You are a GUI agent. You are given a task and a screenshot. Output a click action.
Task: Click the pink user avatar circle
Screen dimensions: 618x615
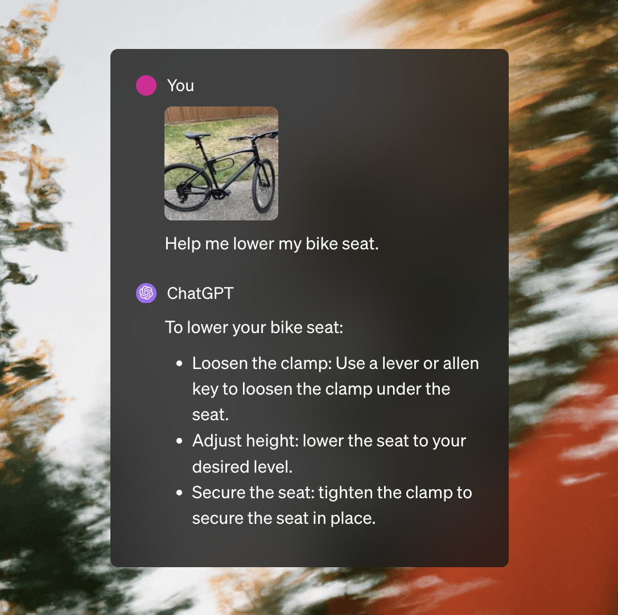pyautogui.click(x=146, y=85)
